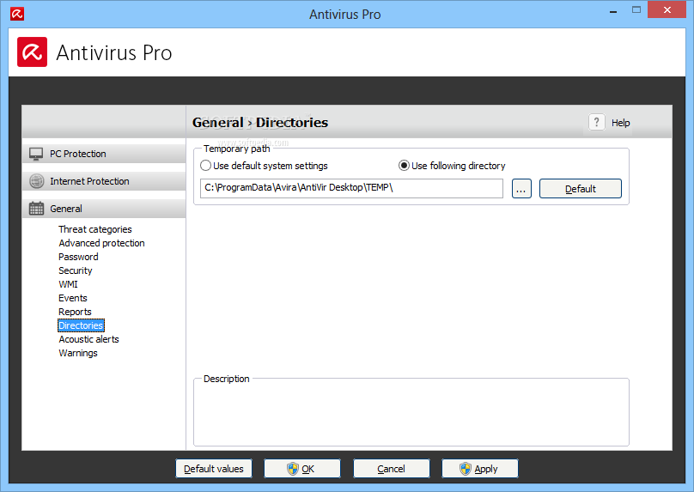Open the Password settings page
This screenshot has width=694, height=492.
pyautogui.click(x=78, y=257)
